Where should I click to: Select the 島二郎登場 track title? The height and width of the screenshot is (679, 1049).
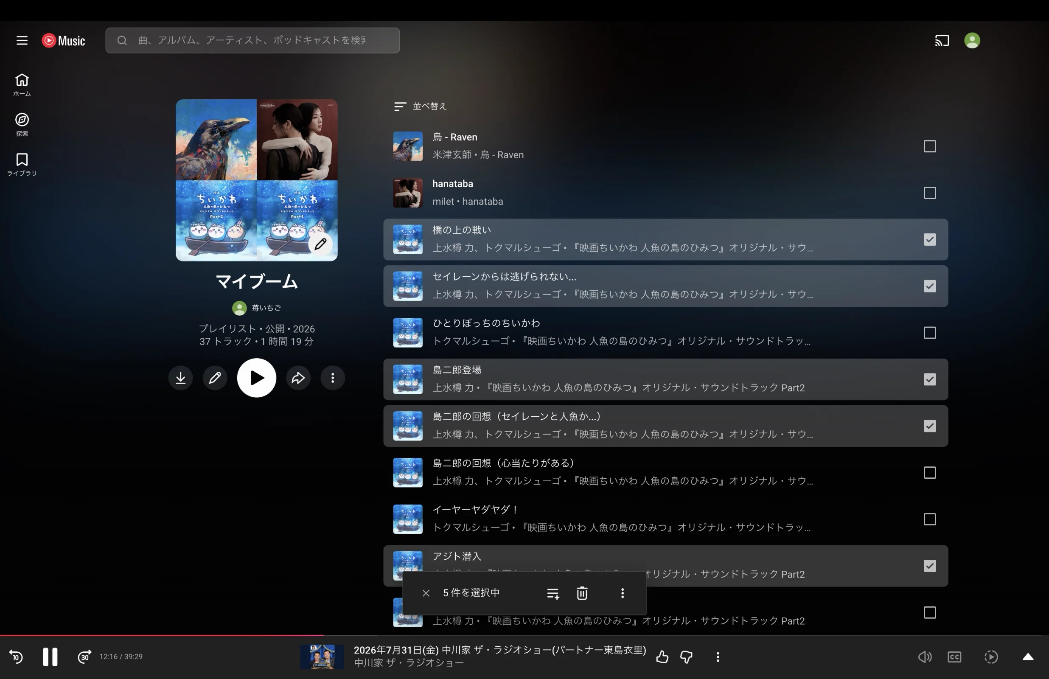coord(457,370)
